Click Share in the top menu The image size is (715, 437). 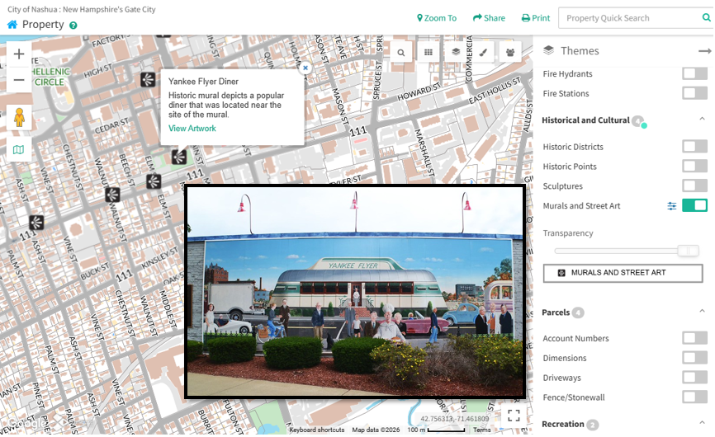coord(489,18)
